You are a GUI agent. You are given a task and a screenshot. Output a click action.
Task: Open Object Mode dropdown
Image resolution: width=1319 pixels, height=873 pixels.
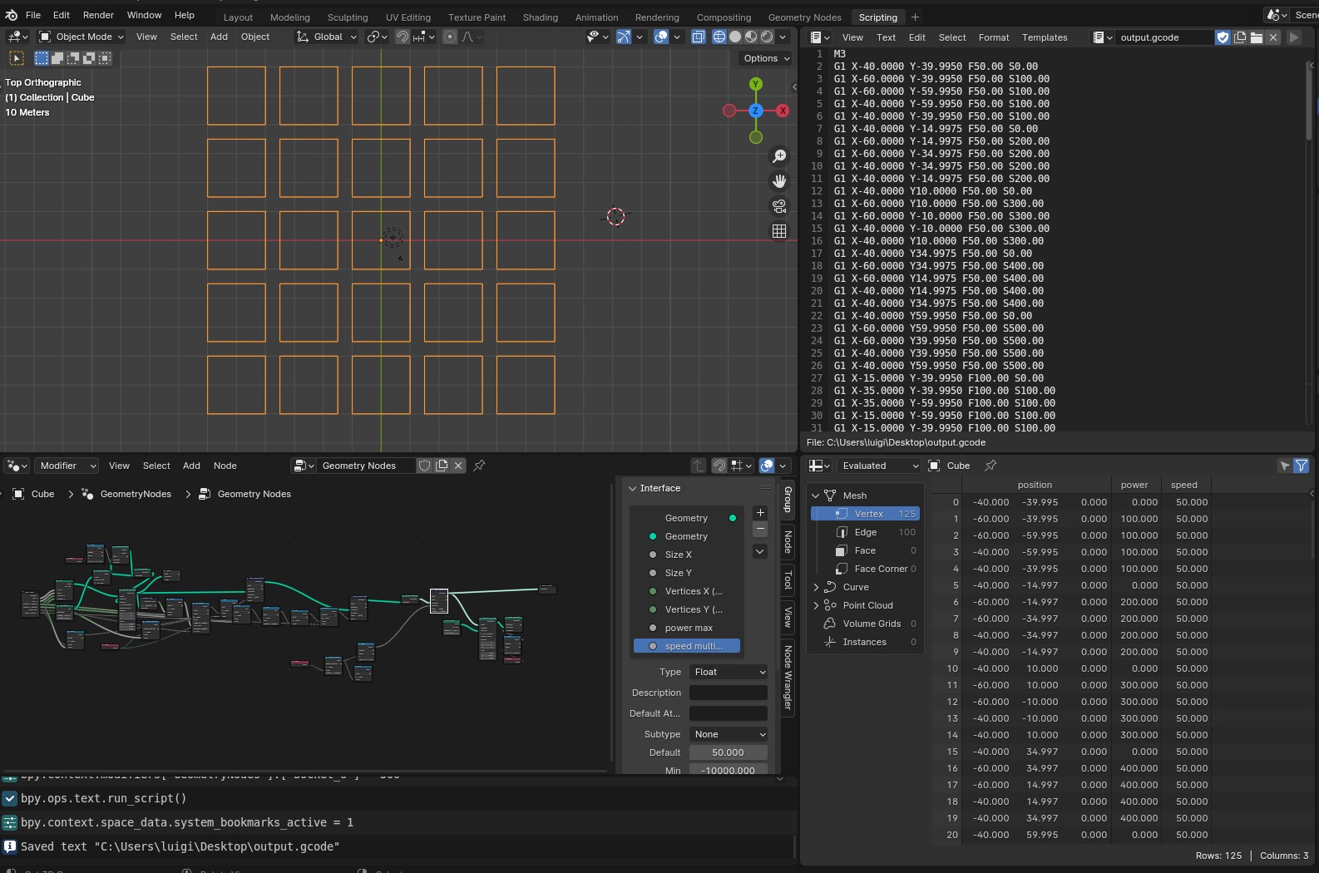[x=82, y=37]
